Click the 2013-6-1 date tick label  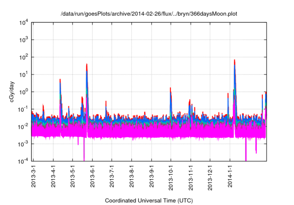(92, 176)
